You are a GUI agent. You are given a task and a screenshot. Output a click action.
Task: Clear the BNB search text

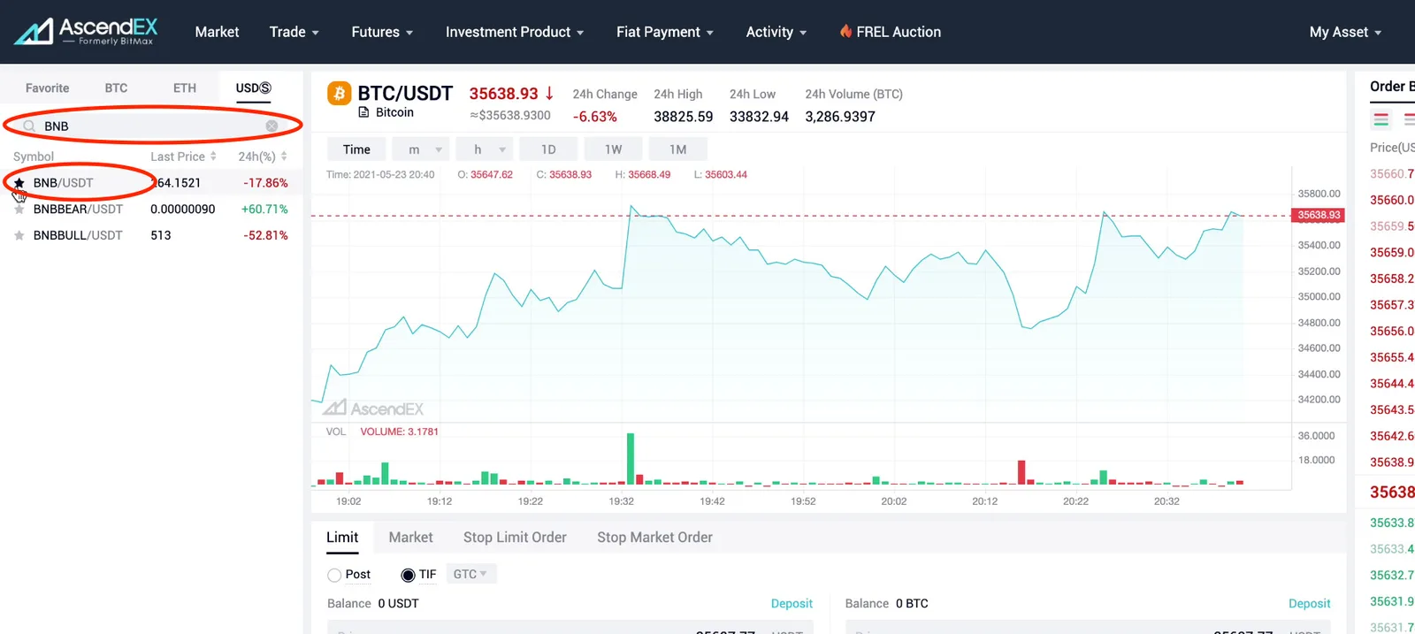(272, 126)
